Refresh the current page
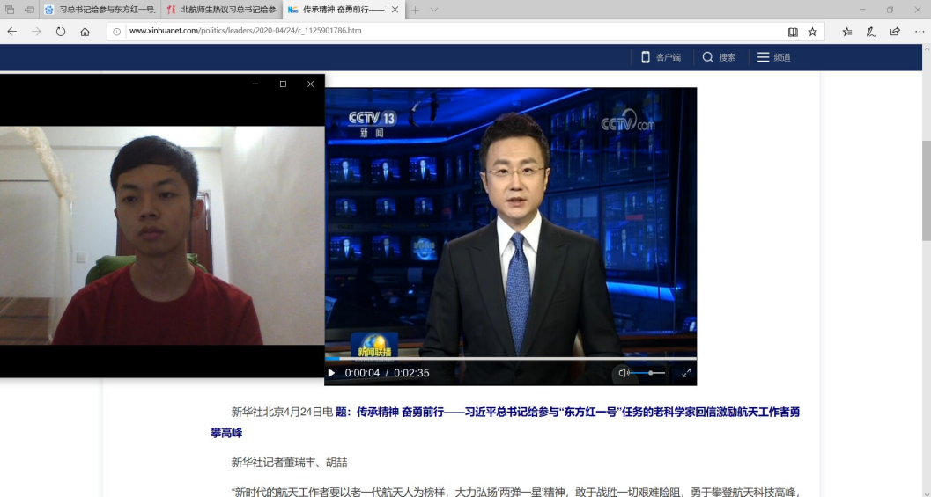The image size is (931, 497). 61,32
